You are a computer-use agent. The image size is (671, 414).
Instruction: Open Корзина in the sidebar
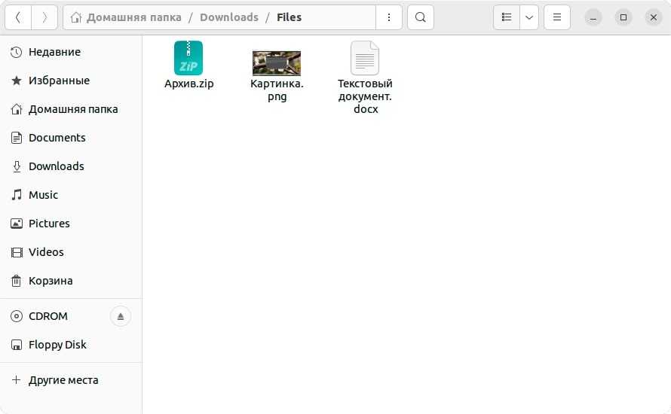[x=71, y=281]
